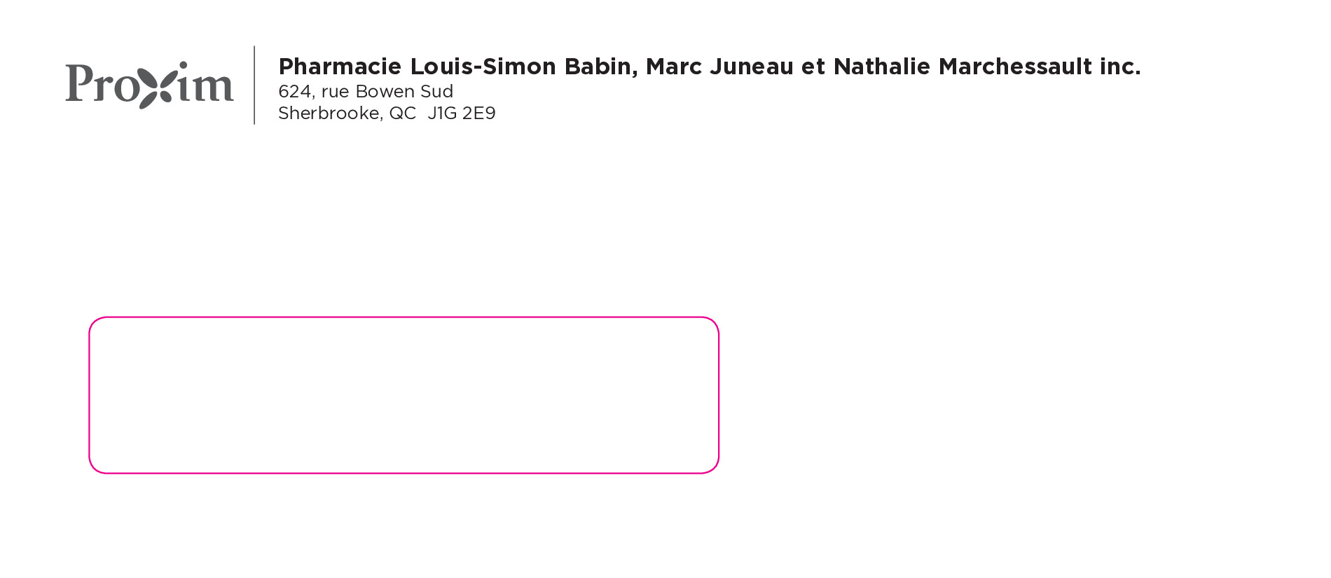The image size is (1331, 578).
Task: Click the vertical divider line beside the logo
Action: (254, 85)
